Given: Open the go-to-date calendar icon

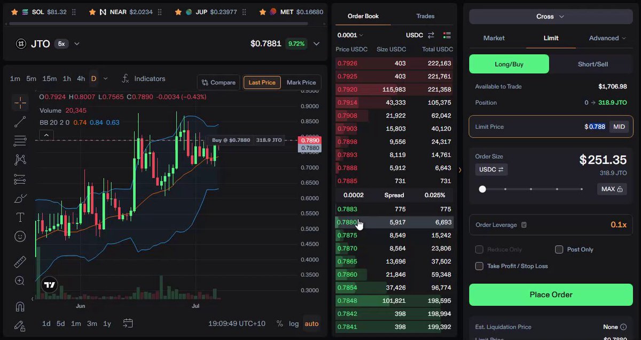Looking at the screenshot, I should (x=128, y=323).
